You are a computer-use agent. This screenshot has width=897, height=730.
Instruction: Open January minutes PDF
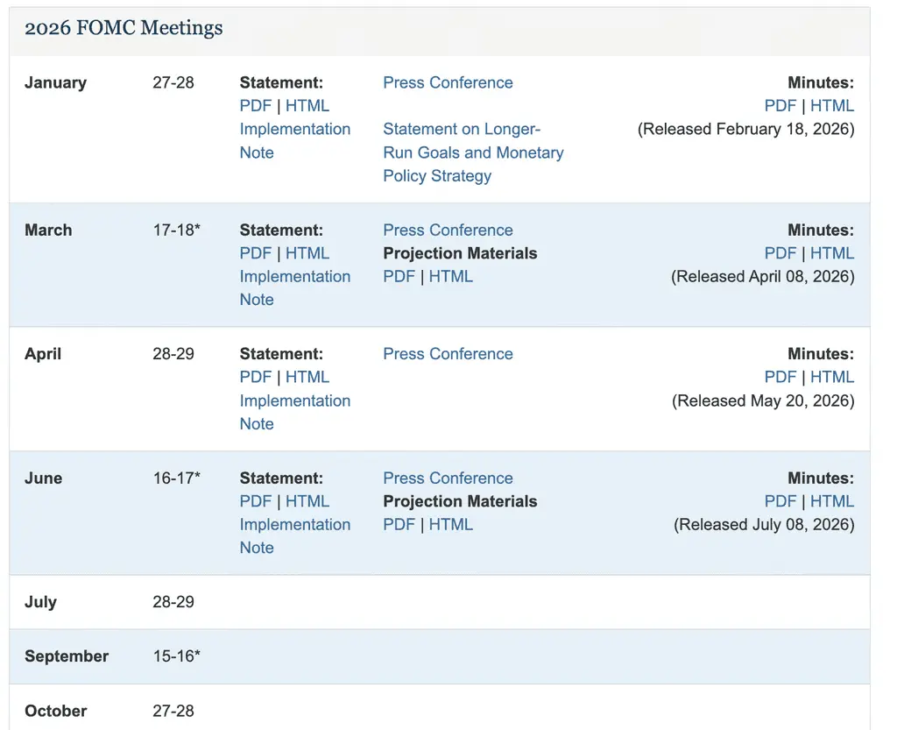coord(780,106)
